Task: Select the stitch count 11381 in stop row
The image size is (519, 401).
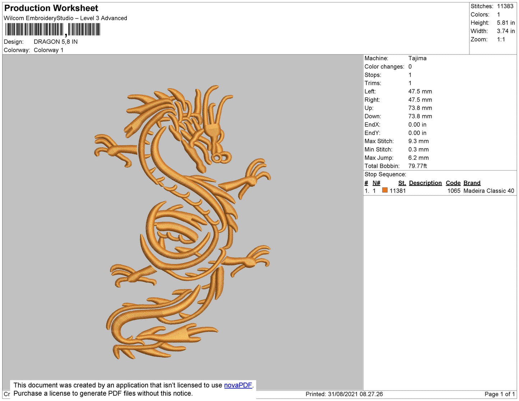Action: 398,191
